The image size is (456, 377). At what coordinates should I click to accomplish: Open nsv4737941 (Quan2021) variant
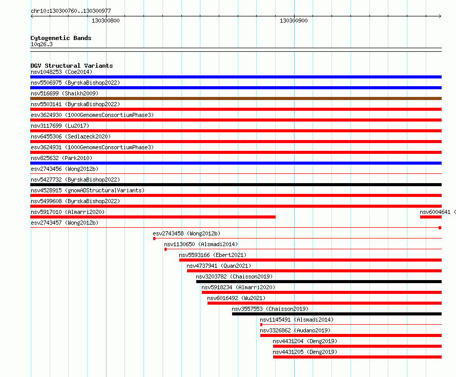(x=219, y=266)
